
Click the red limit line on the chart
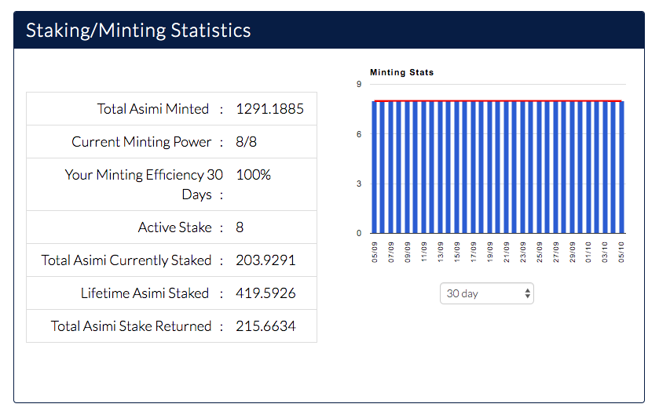point(498,101)
